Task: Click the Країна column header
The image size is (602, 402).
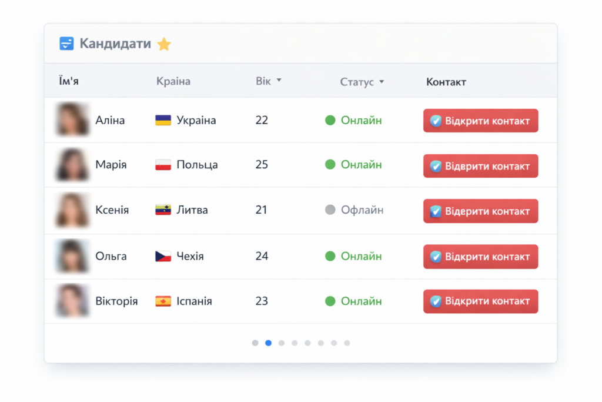Action: coord(173,81)
